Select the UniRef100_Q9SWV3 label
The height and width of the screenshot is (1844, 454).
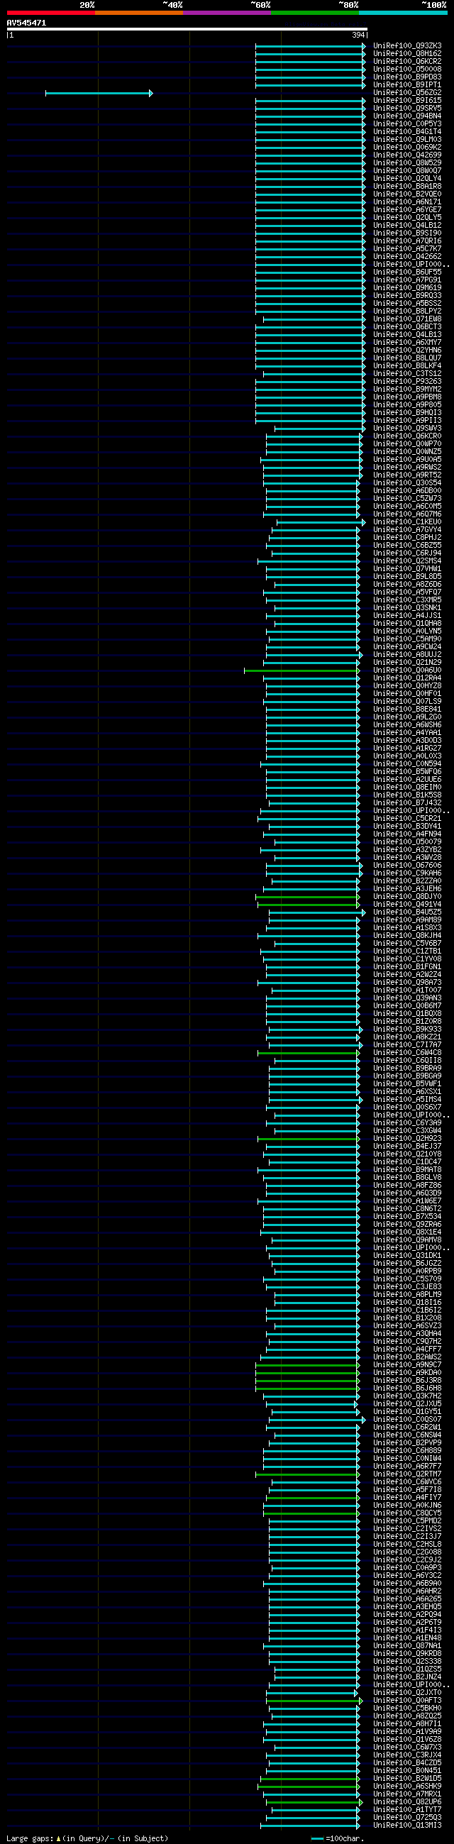[x=407, y=429]
